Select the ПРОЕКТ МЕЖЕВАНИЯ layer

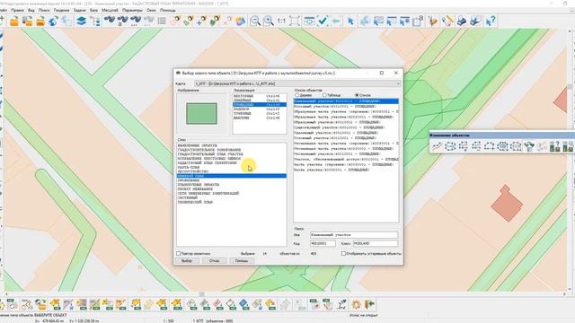[x=196, y=189]
